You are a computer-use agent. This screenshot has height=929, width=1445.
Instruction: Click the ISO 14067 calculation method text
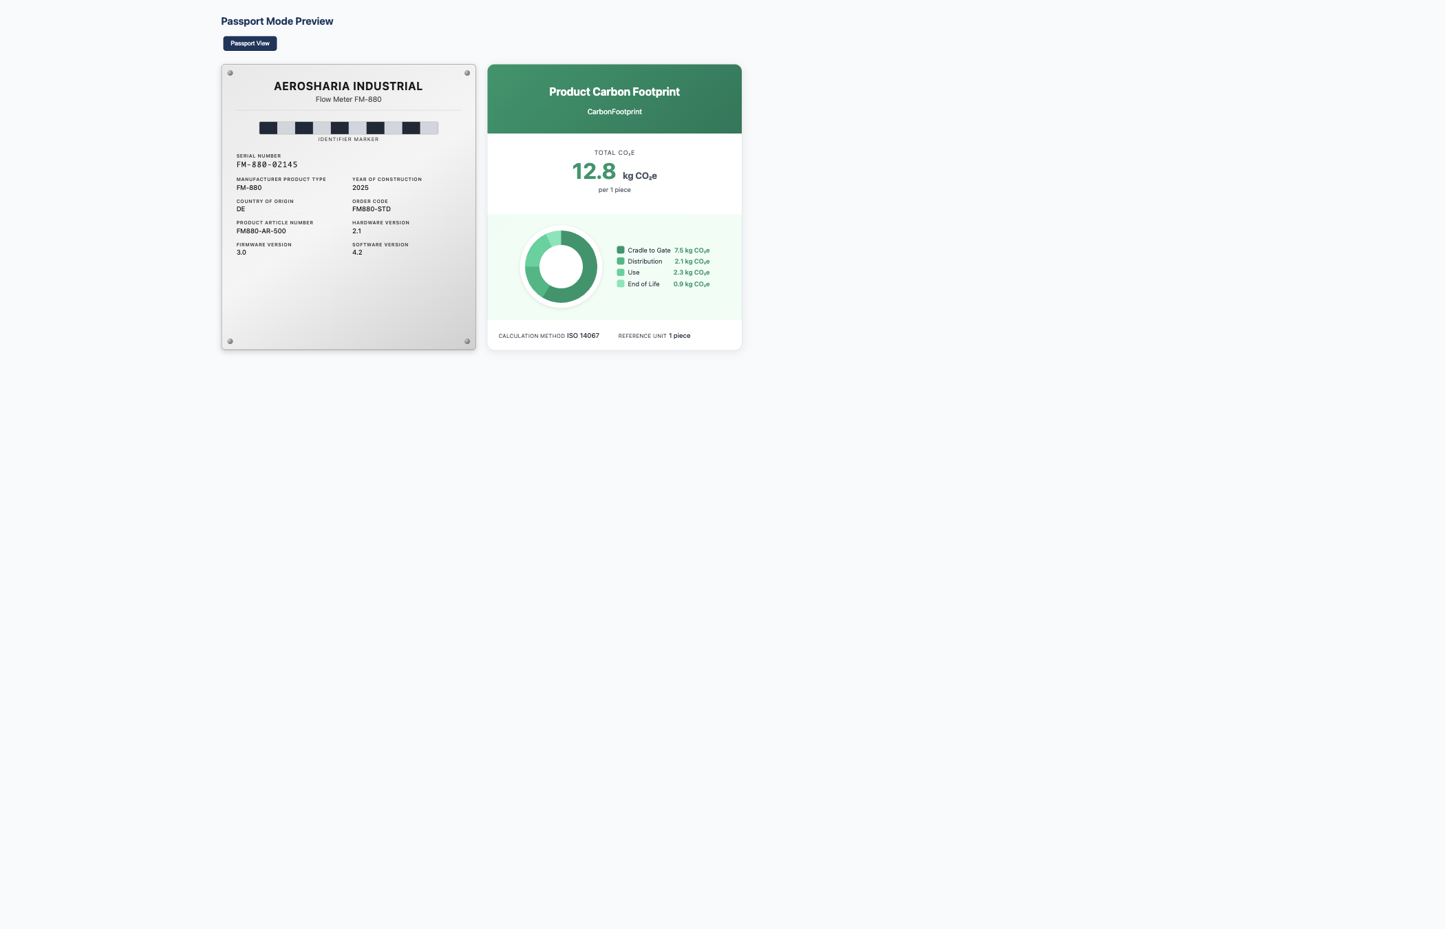(582, 335)
